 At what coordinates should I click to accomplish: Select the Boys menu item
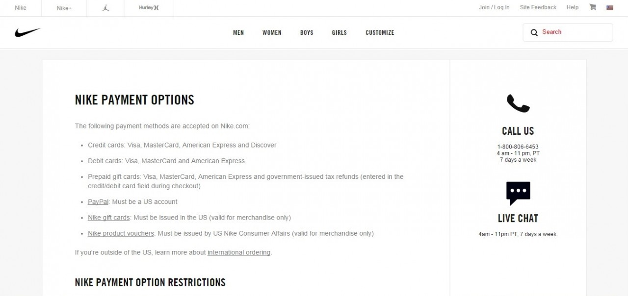307,33
